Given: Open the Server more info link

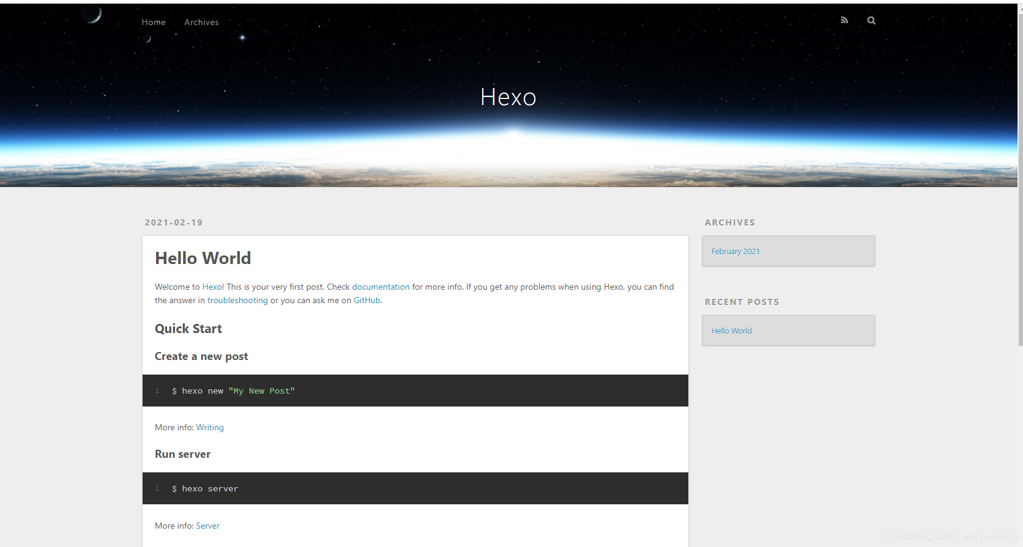Looking at the screenshot, I should (x=207, y=526).
